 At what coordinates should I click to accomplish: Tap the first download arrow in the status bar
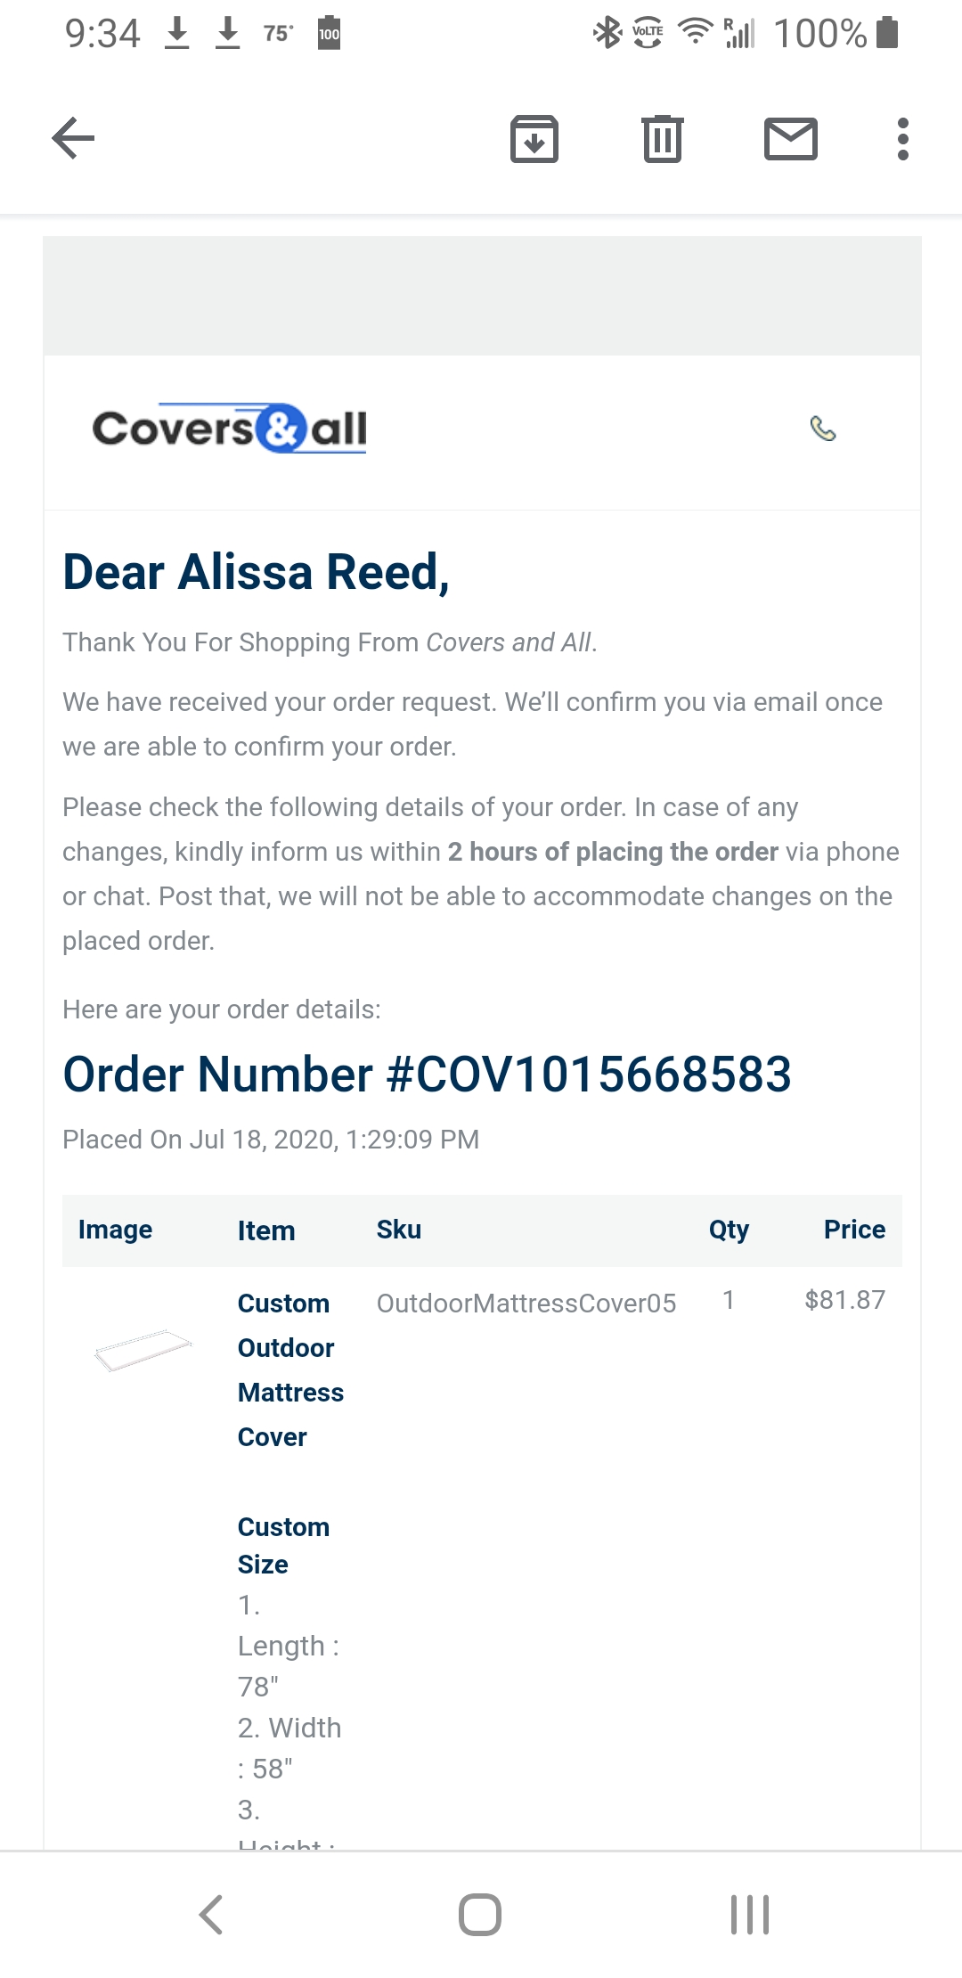(177, 34)
